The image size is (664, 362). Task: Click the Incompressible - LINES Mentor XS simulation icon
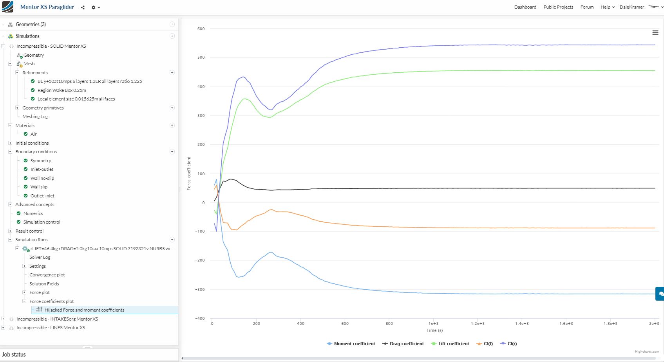[x=12, y=328]
